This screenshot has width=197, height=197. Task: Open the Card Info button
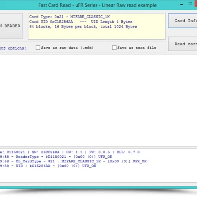click(182, 21)
